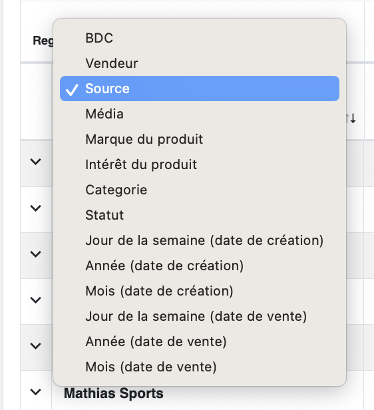Open the Mathias Sports entry
The height and width of the screenshot is (410, 374).
tap(114, 393)
